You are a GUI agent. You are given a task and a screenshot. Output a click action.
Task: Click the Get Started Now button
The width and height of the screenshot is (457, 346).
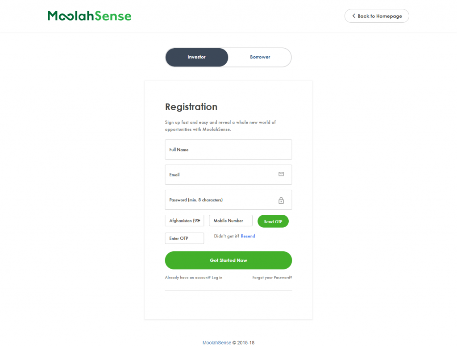click(x=228, y=260)
